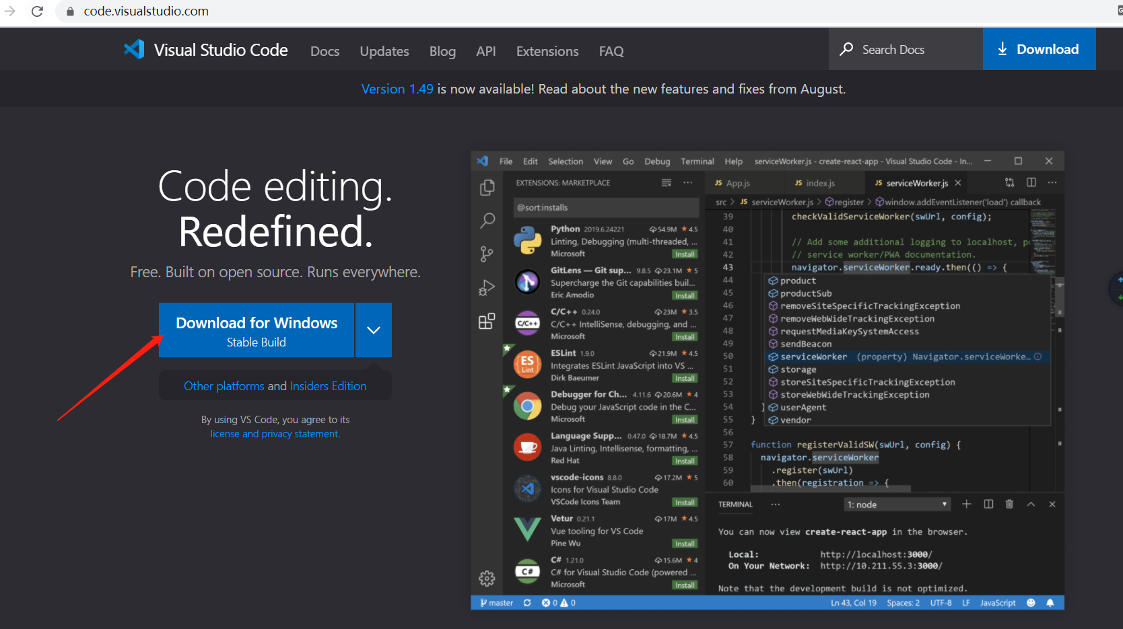Expand the download options chevron dropdown
The image size is (1123, 629).
click(374, 330)
